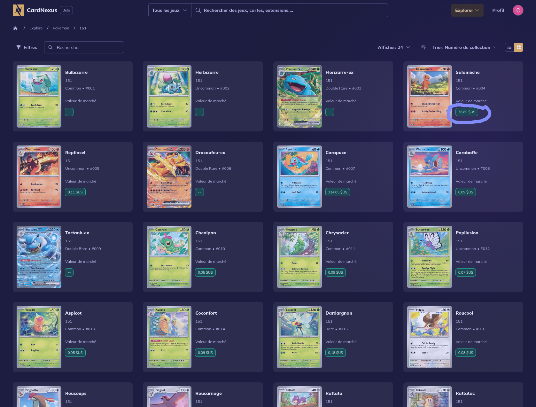Click the sort order icon beside Trier

click(x=423, y=47)
